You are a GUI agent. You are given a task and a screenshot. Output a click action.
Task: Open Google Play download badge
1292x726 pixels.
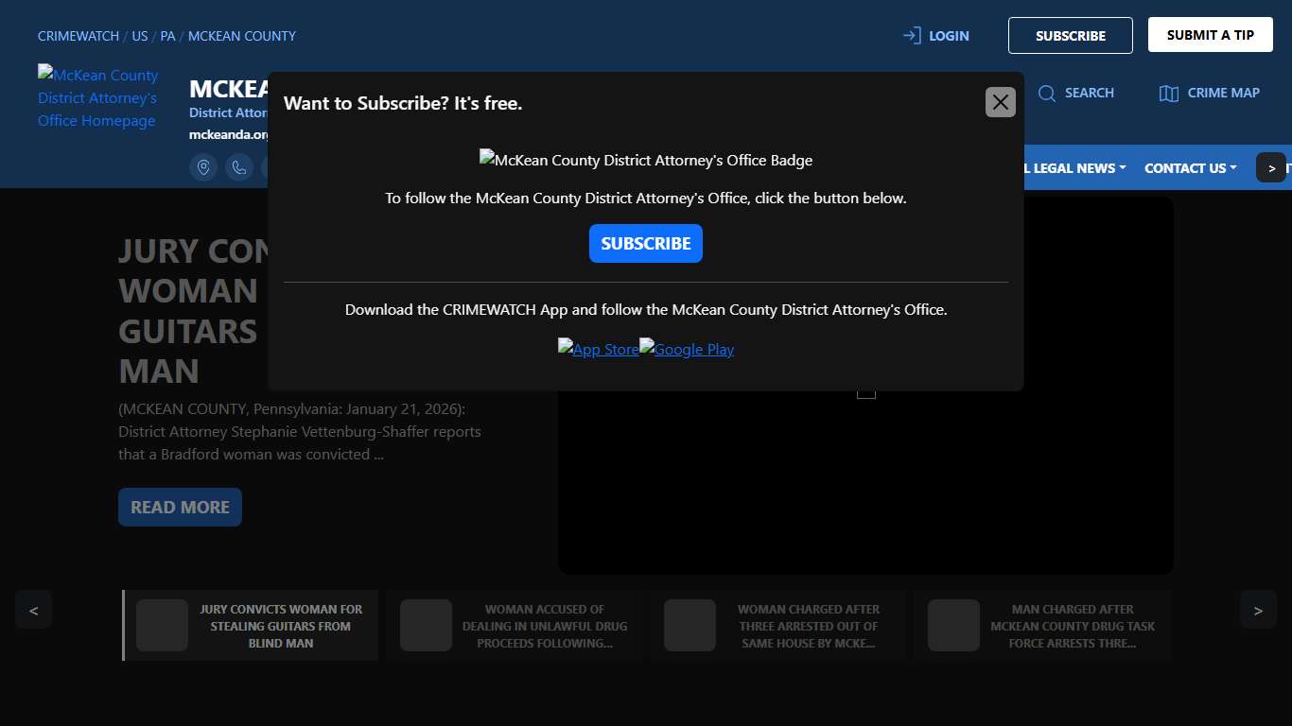(687, 349)
